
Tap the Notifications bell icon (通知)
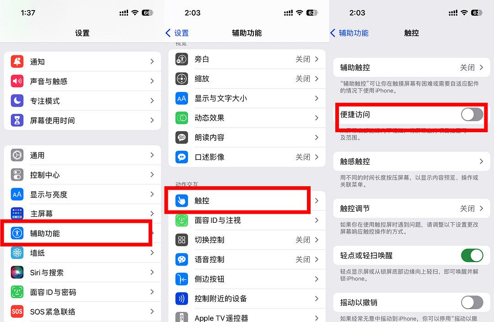(17, 61)
